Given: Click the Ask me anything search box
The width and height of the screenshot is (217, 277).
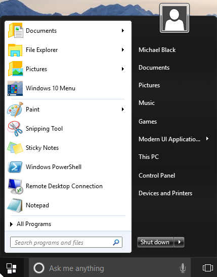Looking at the screenshot, I should 110,268.
